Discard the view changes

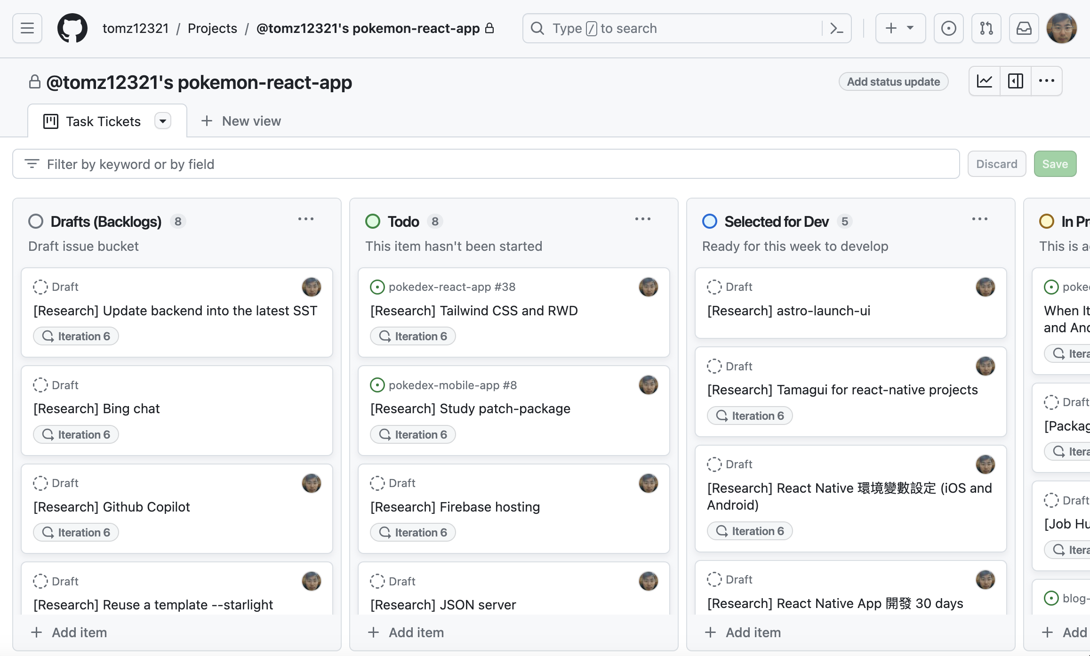click(x=996, y=164)
